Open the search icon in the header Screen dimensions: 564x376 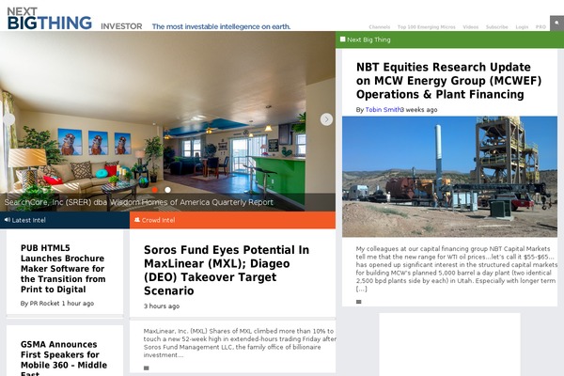tap(556, 23)
